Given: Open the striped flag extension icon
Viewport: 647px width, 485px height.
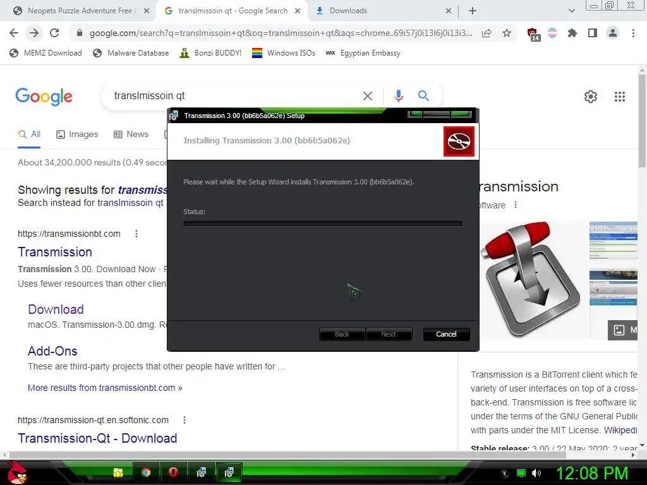Looking at the screenshot, I should 552,33.
